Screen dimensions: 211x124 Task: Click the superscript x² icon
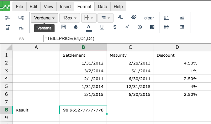pyautogui.click(x=127, y=27)
